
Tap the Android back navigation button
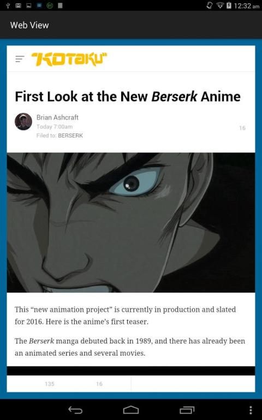(75, 410)
